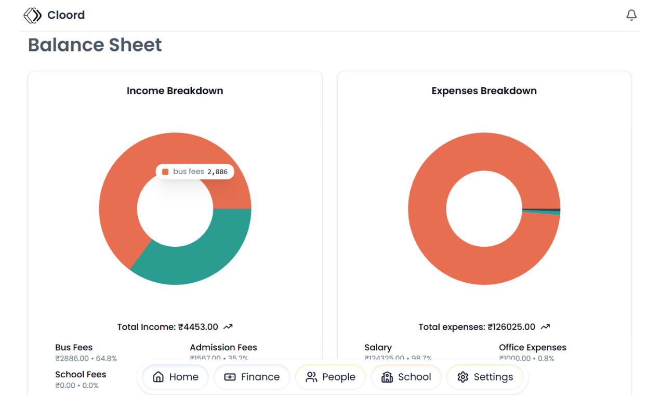This screenshot has height=395, width=660.
Task: Click the Cloord logo icon
Action: [x=32, y=16]
